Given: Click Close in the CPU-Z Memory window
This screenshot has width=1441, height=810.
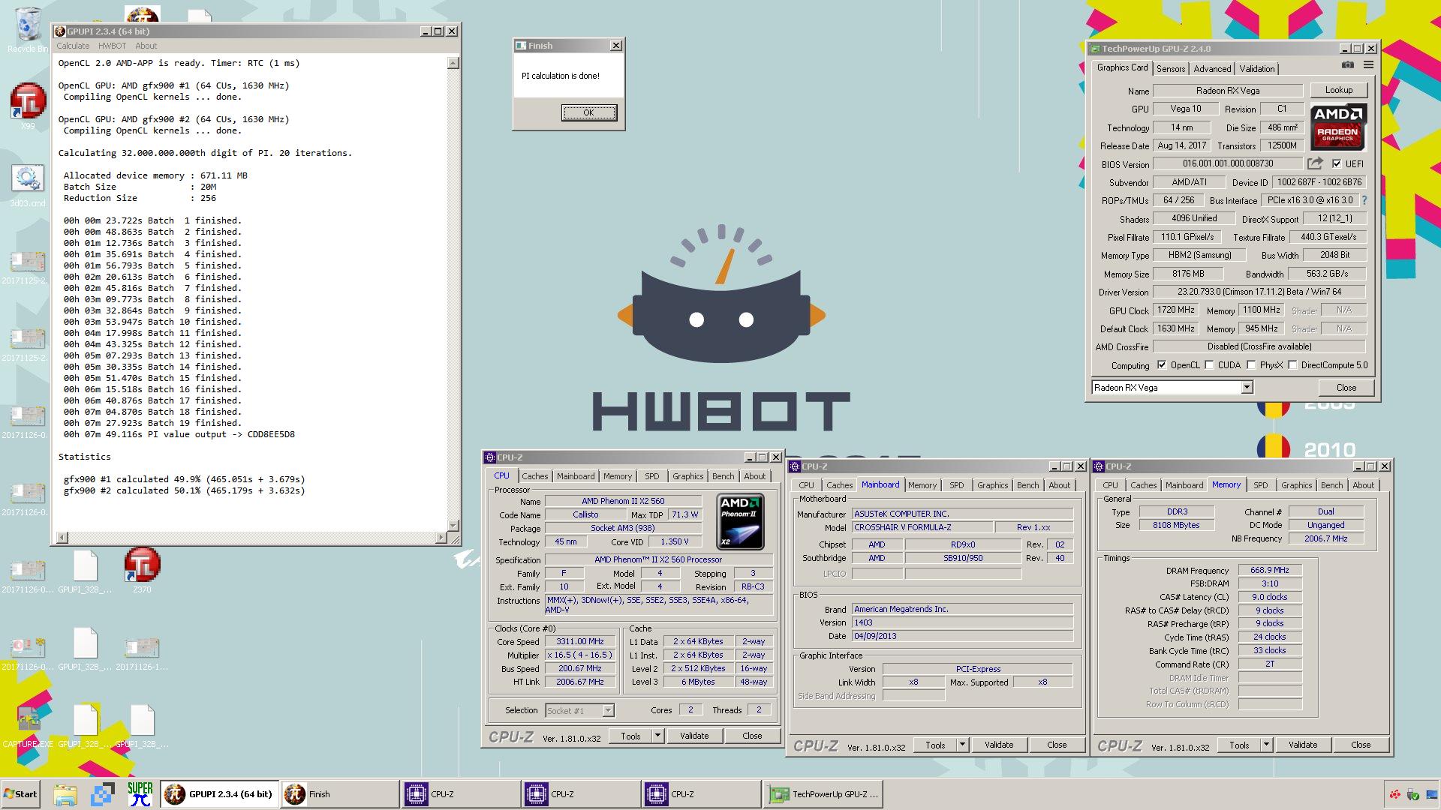Looking at the screenshot, I should (x=1361, y=745).
